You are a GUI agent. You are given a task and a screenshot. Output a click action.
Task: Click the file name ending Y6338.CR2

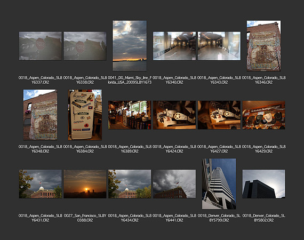pyautogui.click(x=85, y=80)
